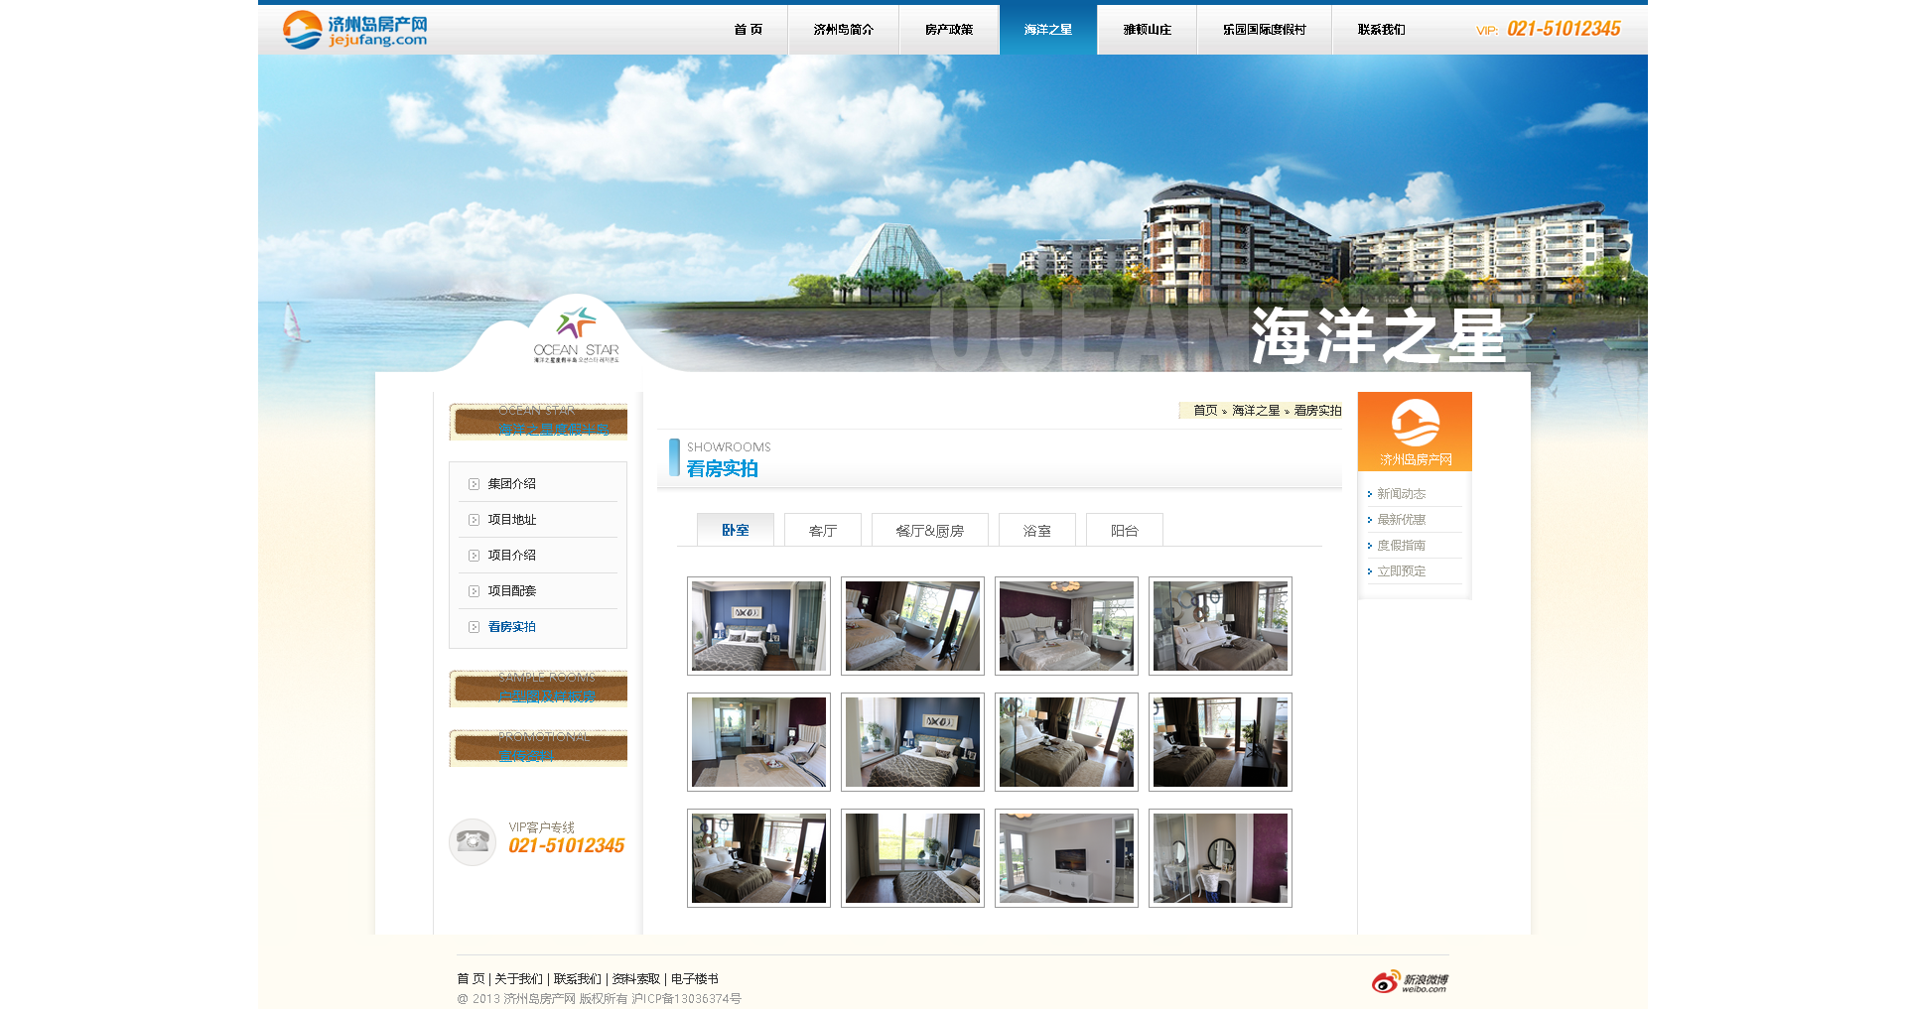Click 项目配套 in the left sidebar

tap(511, 591)
